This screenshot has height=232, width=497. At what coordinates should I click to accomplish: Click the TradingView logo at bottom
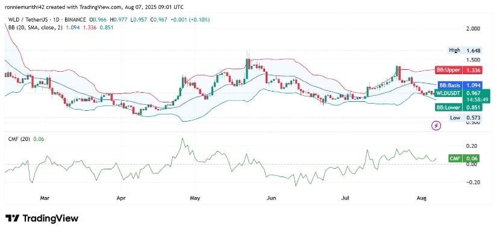42,218
